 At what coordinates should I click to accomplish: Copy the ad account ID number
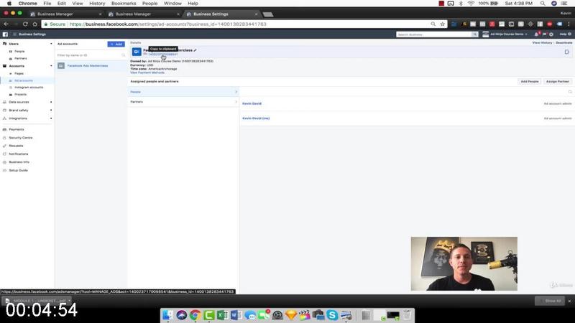(x=163, y=55)
